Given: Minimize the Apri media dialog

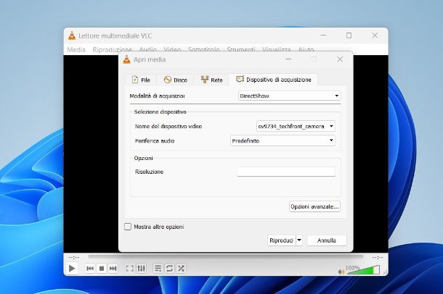Looking at the screenshot, I should [288, 59].
